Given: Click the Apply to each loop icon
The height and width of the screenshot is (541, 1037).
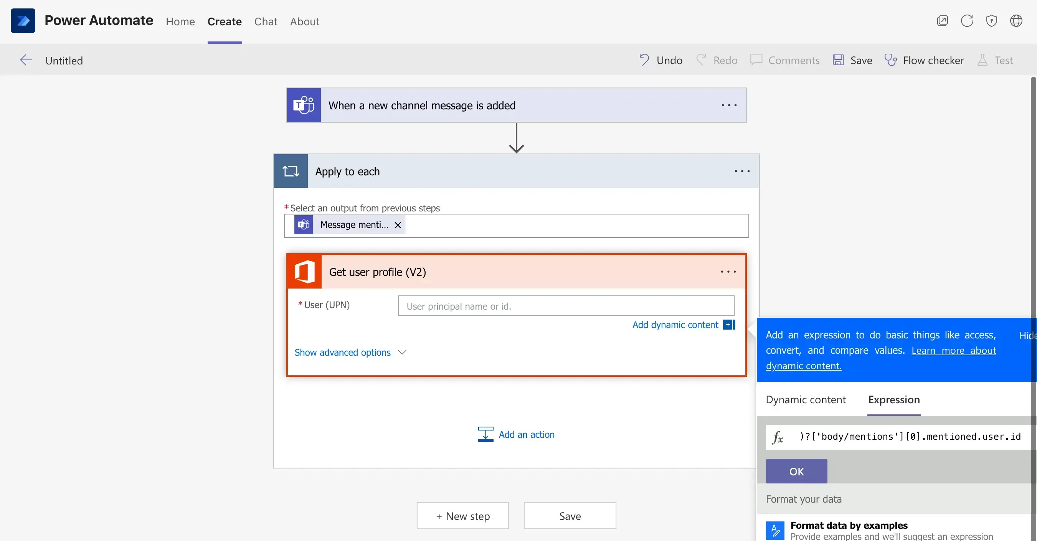Looking at the screenshot, I should [x=291, y=171].
